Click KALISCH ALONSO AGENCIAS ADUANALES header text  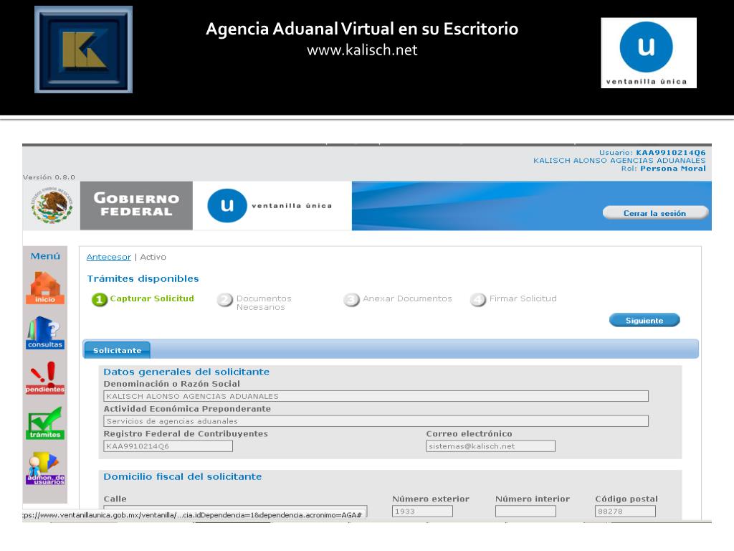[619, 161]
